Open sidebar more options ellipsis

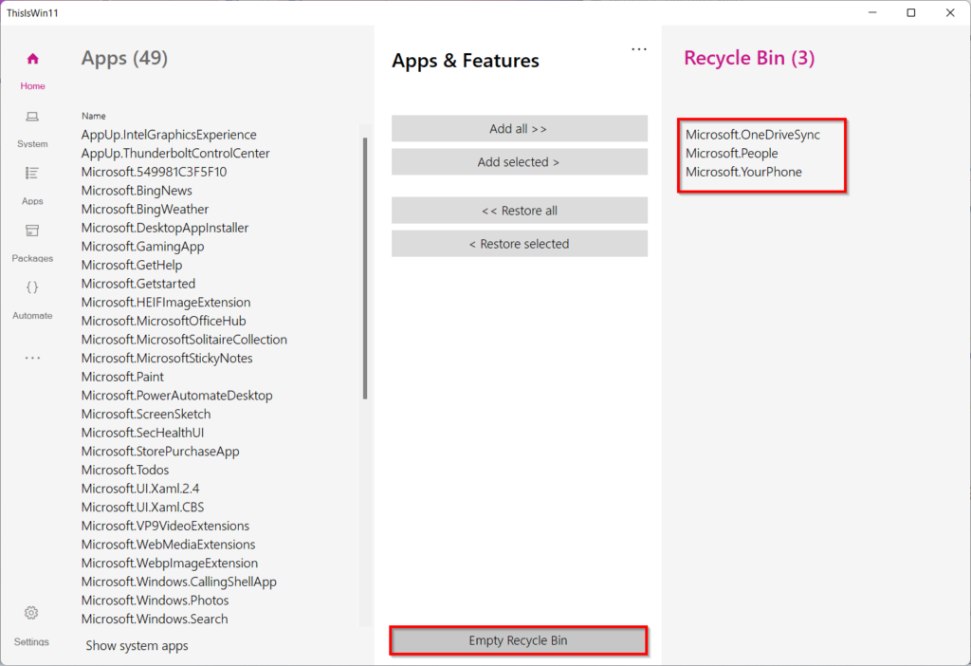(32, 358)
